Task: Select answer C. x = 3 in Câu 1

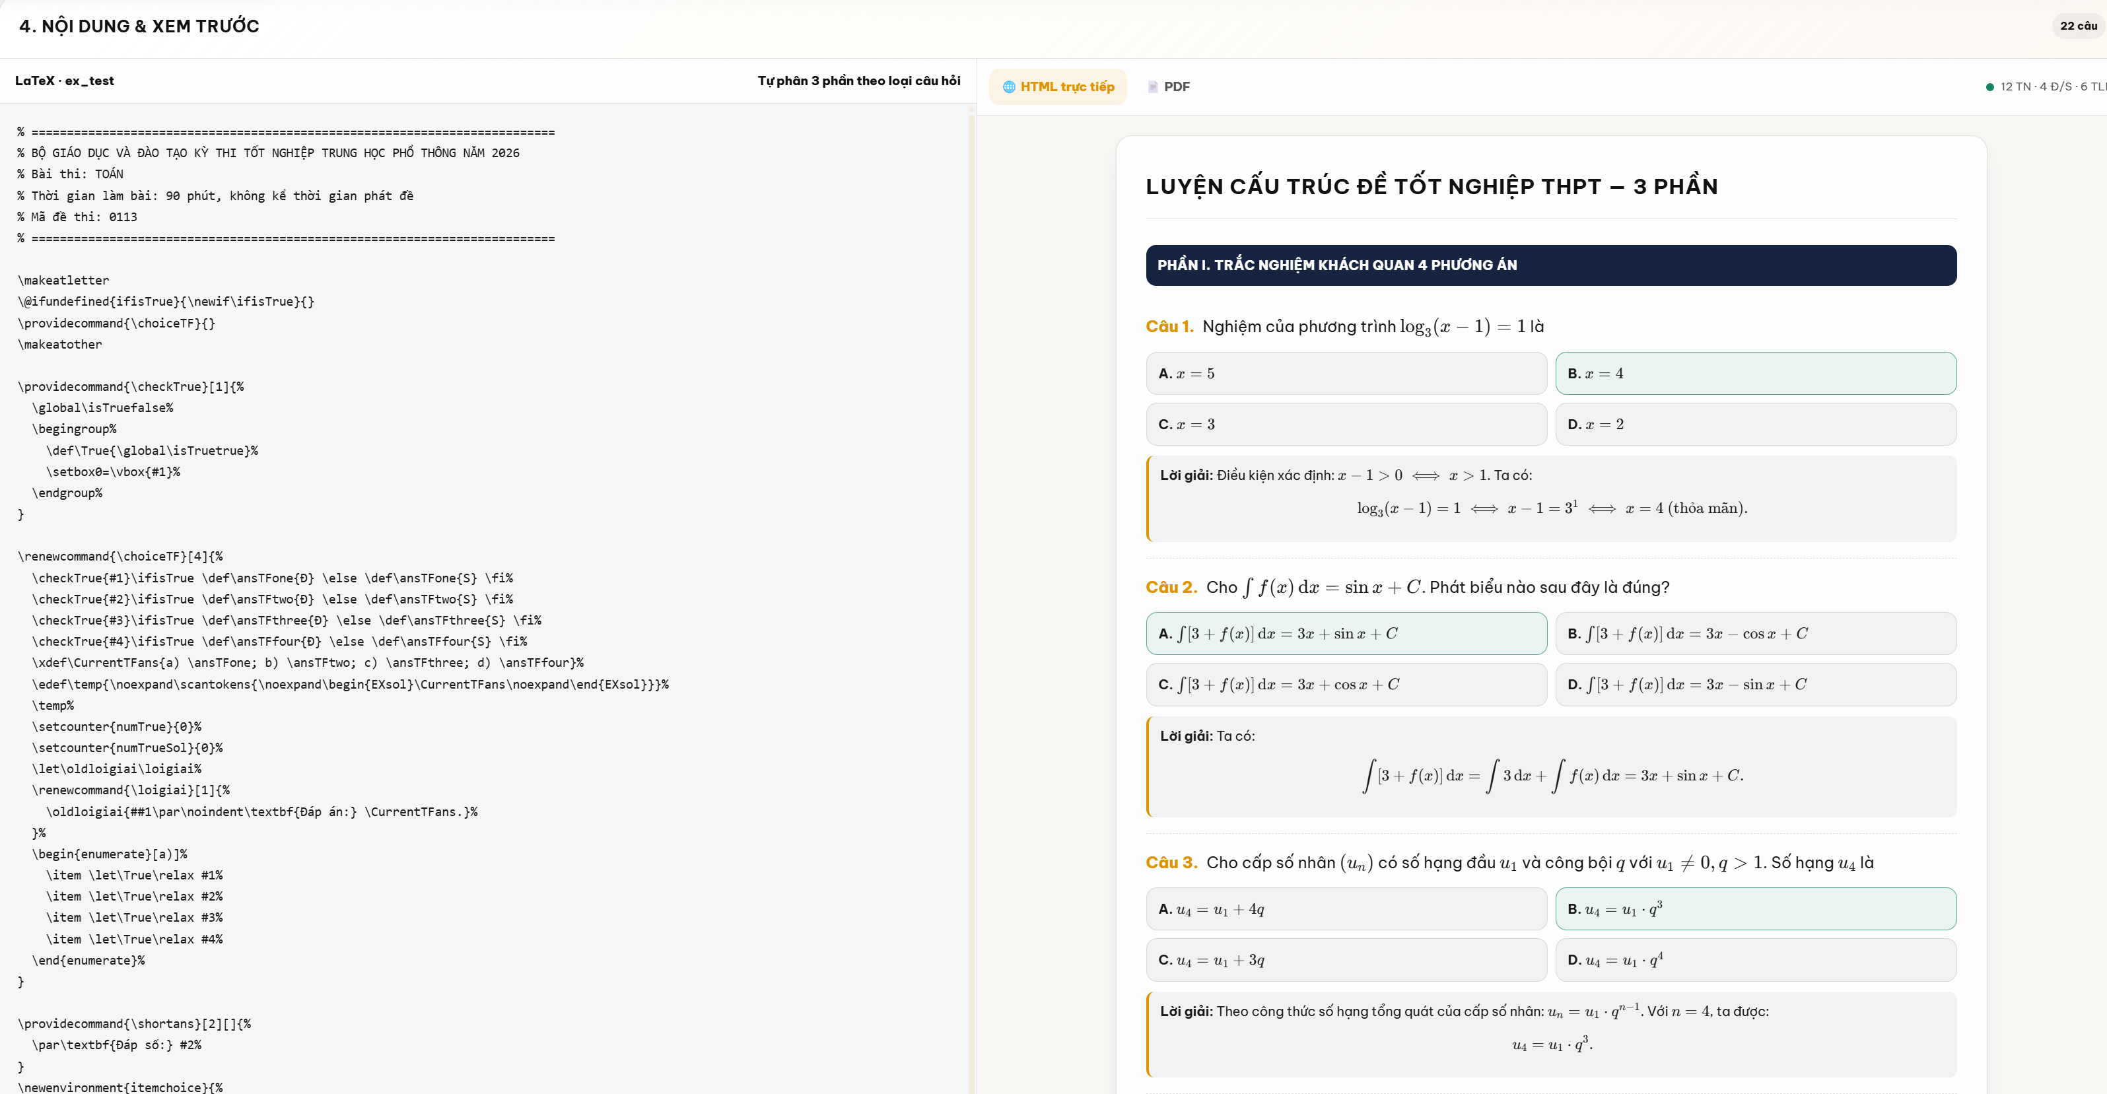Action: [x=1346, y=425]
